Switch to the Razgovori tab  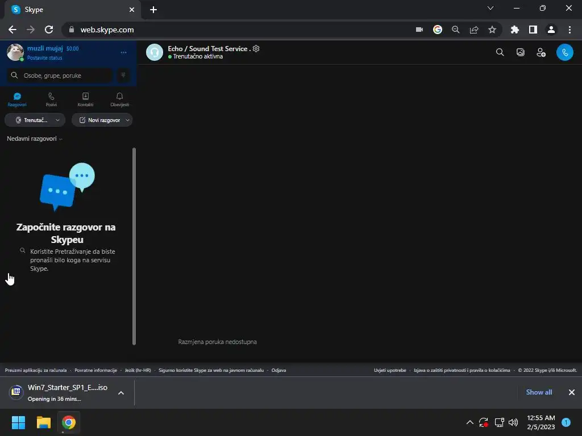(x=17, y=99)
